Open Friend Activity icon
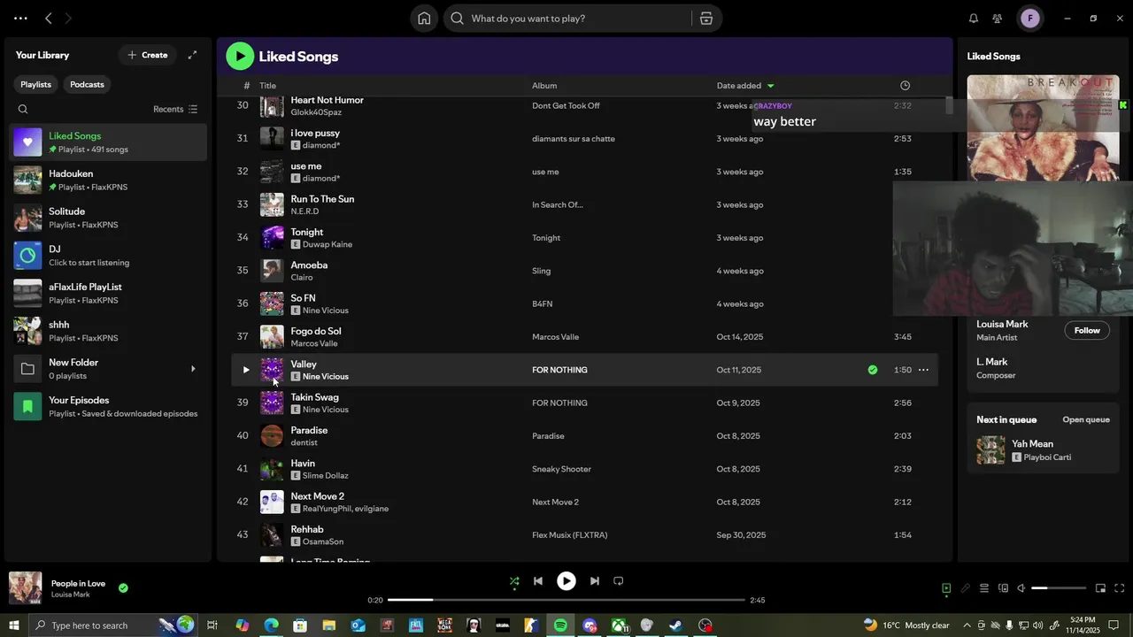This screenshot has height=637, width=1133. 998,19
